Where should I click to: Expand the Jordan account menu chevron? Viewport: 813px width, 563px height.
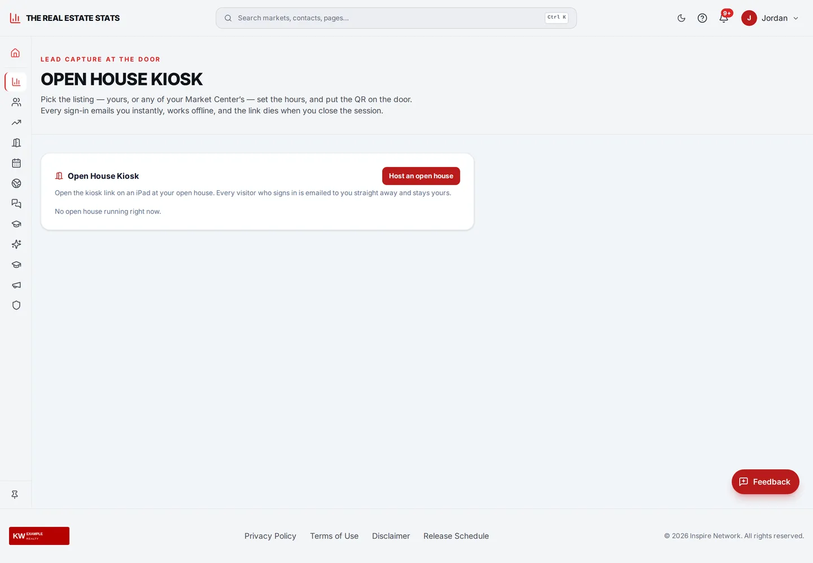click(x=796, y=18)
